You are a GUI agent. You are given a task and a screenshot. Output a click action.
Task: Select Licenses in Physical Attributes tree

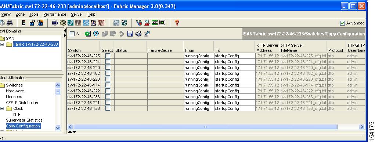coord(14,97)
